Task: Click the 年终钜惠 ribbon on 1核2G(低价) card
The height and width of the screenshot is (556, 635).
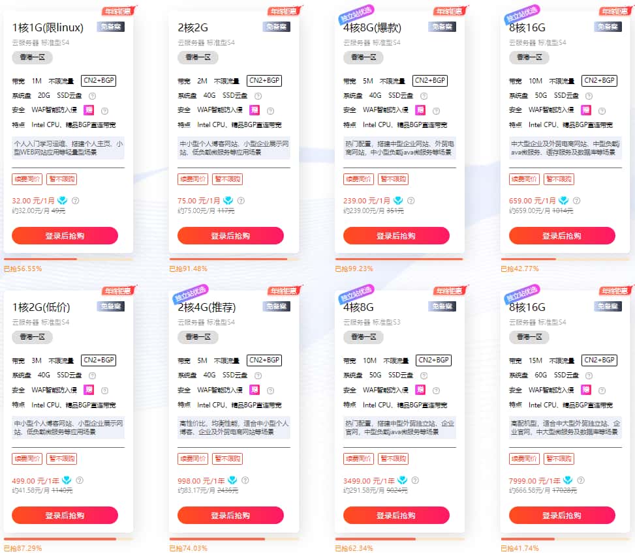Action: [119, 291]
